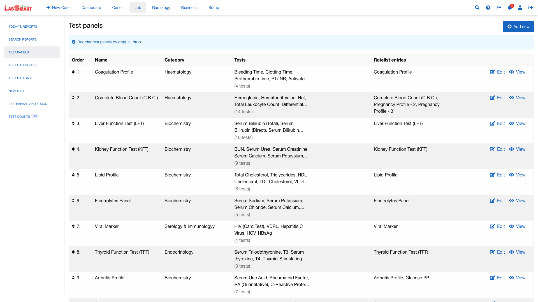This screenshot has width=538, height=302.
Task: View the Coagulation Profile panel
Action: tap(517, 72)
